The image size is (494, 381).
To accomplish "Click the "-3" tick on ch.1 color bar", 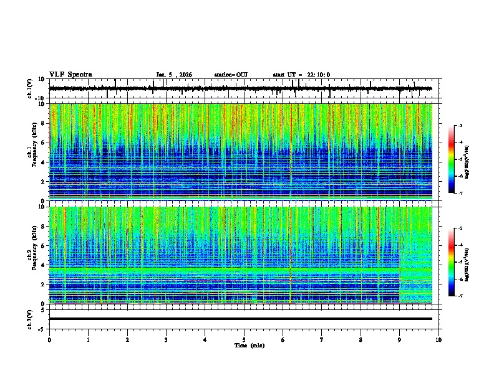I will pyautogui.click(x=460, y=125).
